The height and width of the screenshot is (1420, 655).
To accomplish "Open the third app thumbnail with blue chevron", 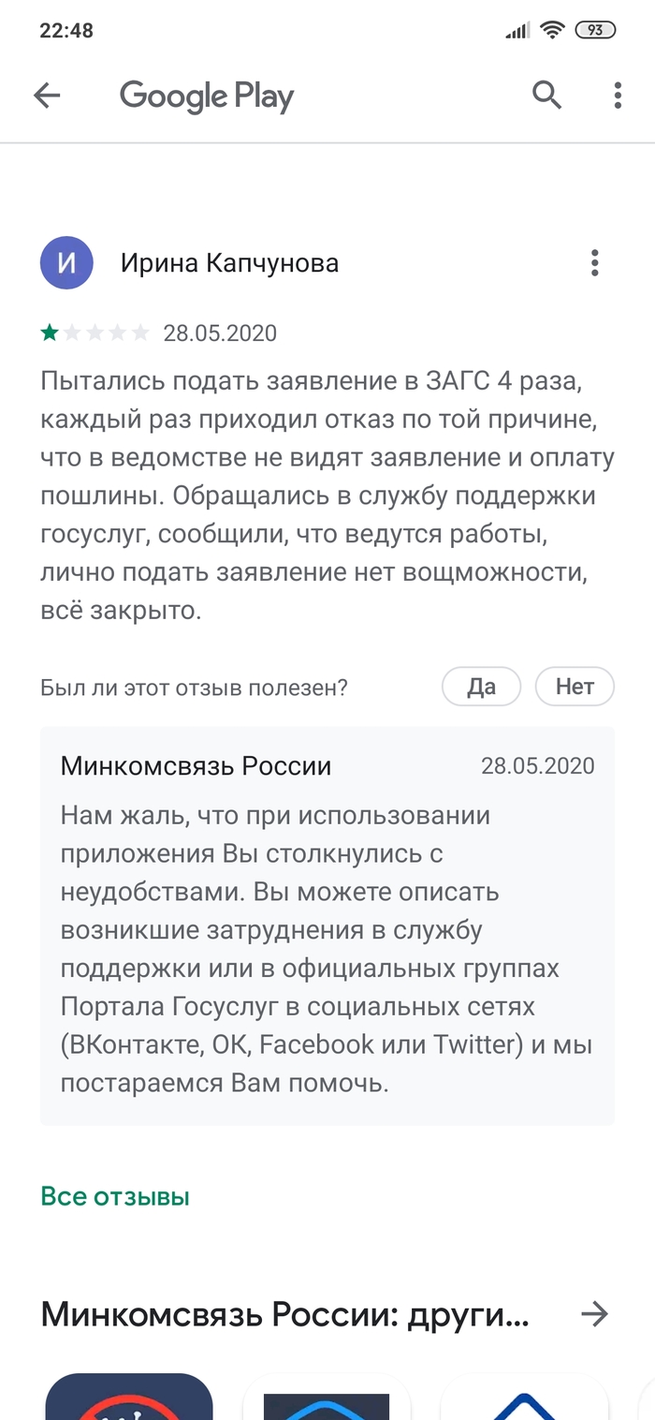I will point(524,1398).
